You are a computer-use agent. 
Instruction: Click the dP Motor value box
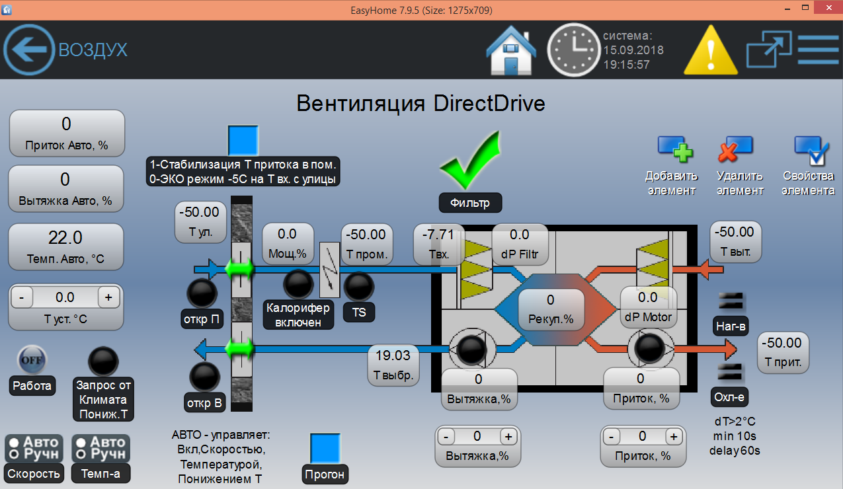pyautogui.click(x=648, y=307)
